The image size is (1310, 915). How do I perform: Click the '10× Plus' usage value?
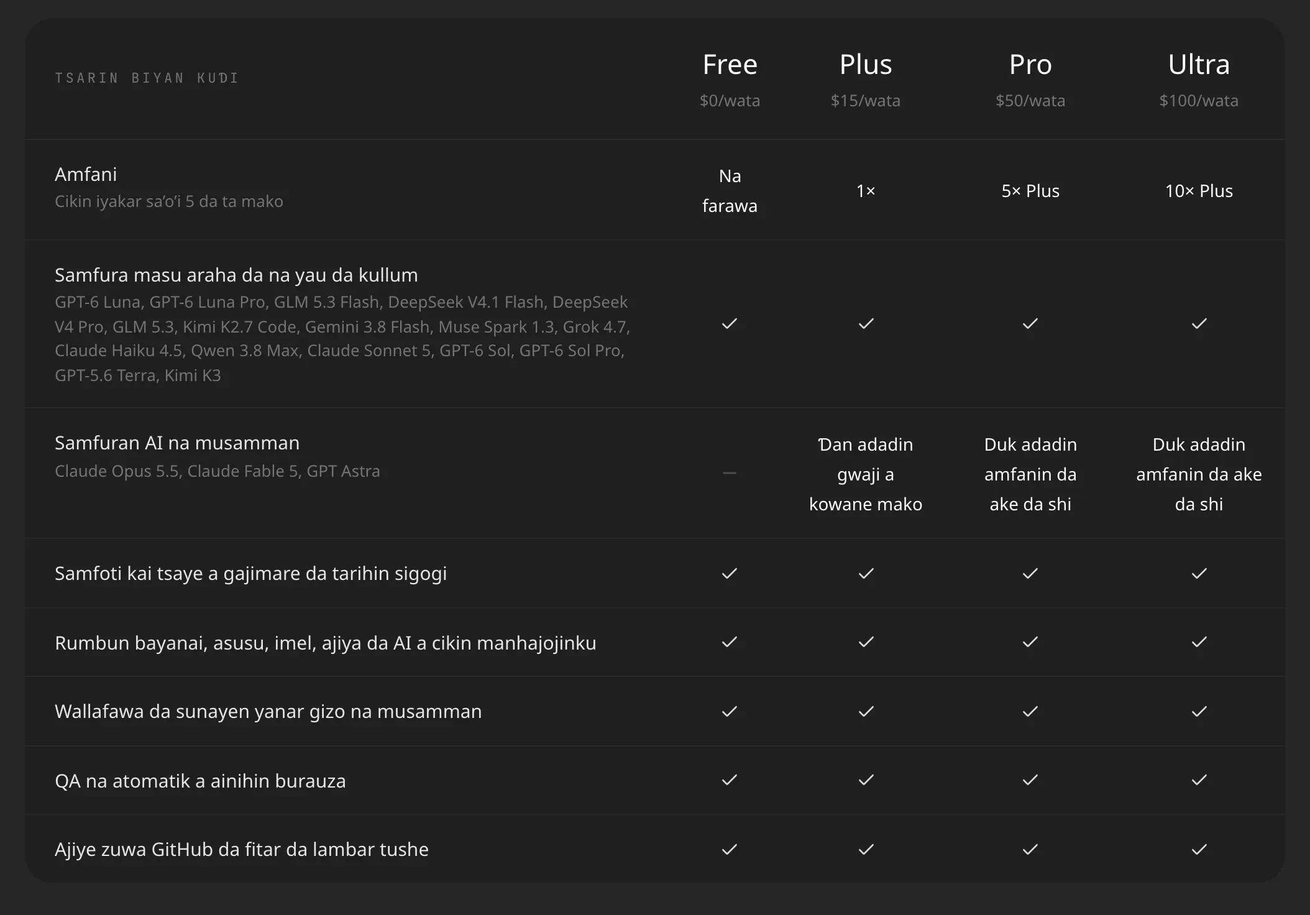1199,191
